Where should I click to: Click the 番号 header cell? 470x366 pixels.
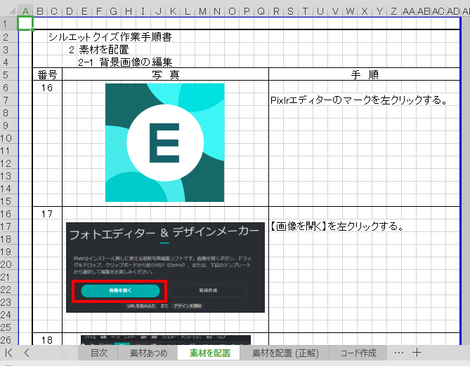tap(47, 74)
